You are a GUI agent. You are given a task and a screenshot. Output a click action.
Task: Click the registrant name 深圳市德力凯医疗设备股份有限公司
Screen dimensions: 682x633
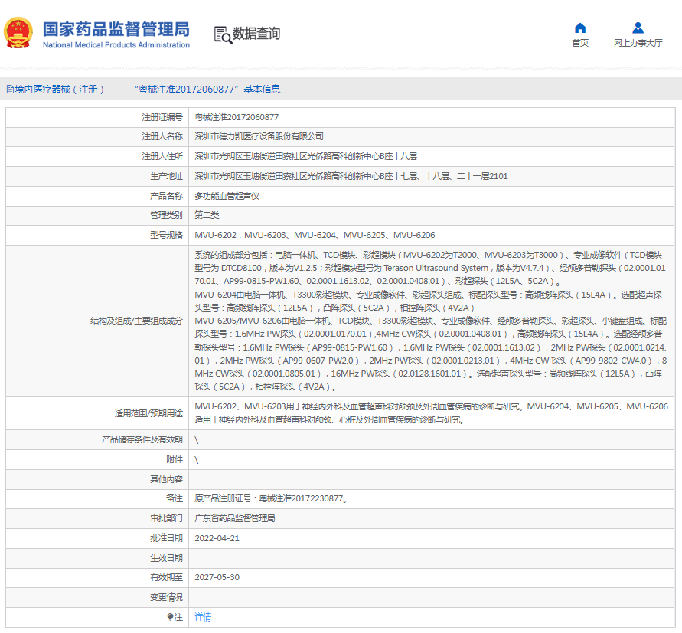point(259,136)
